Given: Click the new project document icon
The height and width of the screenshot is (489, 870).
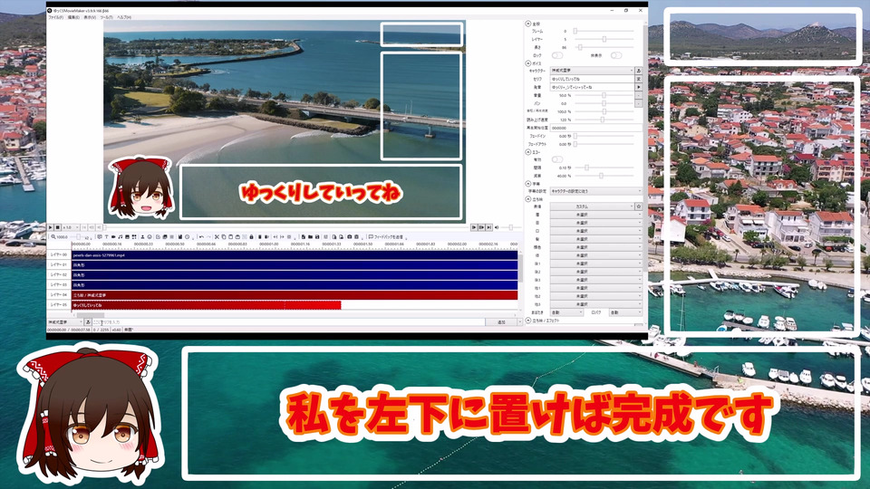Looking at the screenshot, I should click(x=303, y=236).
